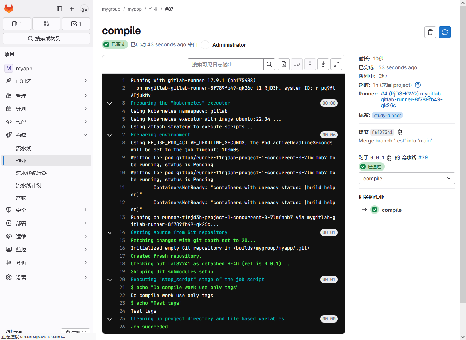The image size is (466, 340).
Task: Click the 1h project timeout value
Action: point(392,85)
